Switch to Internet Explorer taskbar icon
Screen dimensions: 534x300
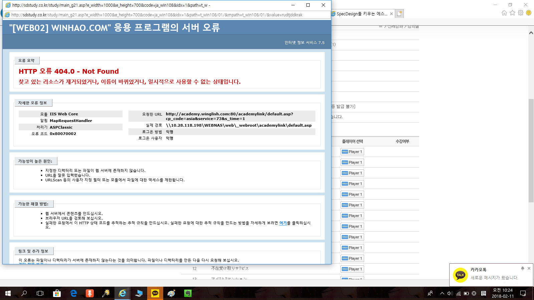click(122, 293)
